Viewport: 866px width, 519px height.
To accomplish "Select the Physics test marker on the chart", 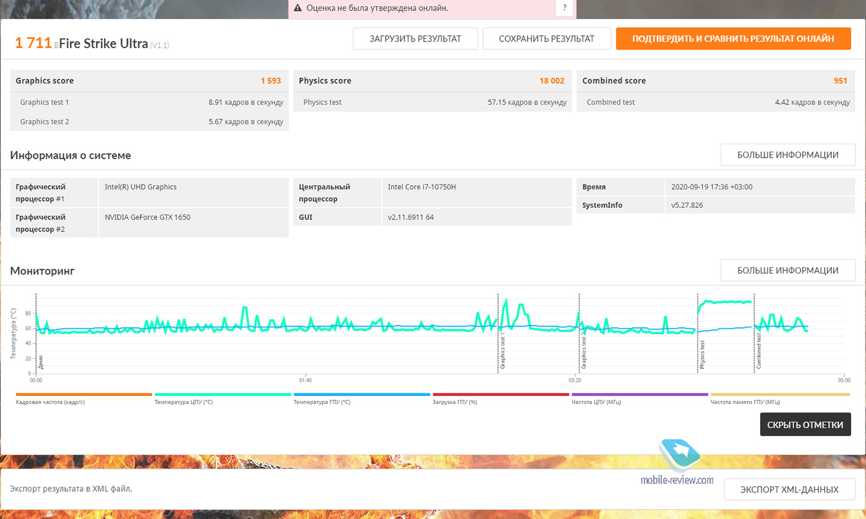I will pos(702,353).
